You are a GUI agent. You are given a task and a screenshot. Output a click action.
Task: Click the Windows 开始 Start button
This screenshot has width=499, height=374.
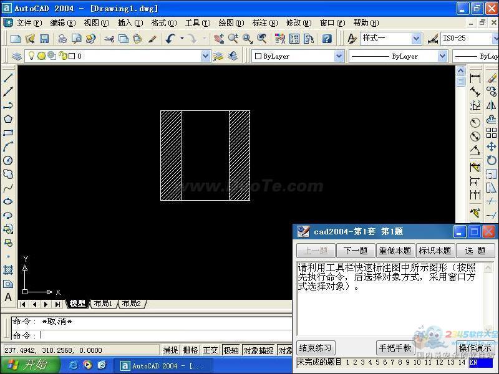tap(30, 365)
